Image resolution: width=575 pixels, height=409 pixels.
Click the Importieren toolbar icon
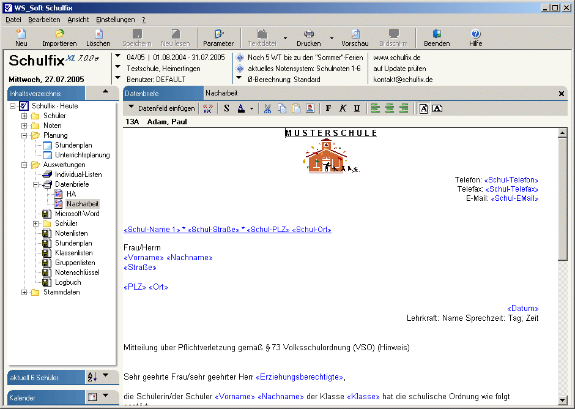coord(59,34)
